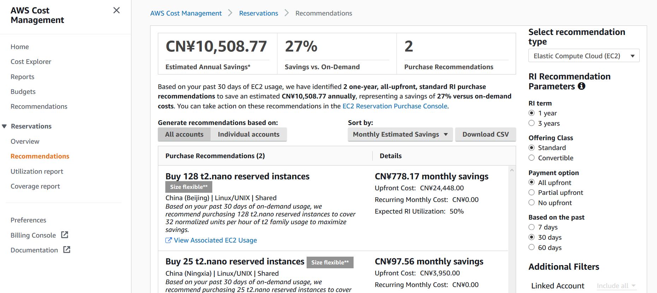Open Documentation from the sidebar
Image resolution: width=657 pixels, height=293 pixels.
(x=34, y=250)
